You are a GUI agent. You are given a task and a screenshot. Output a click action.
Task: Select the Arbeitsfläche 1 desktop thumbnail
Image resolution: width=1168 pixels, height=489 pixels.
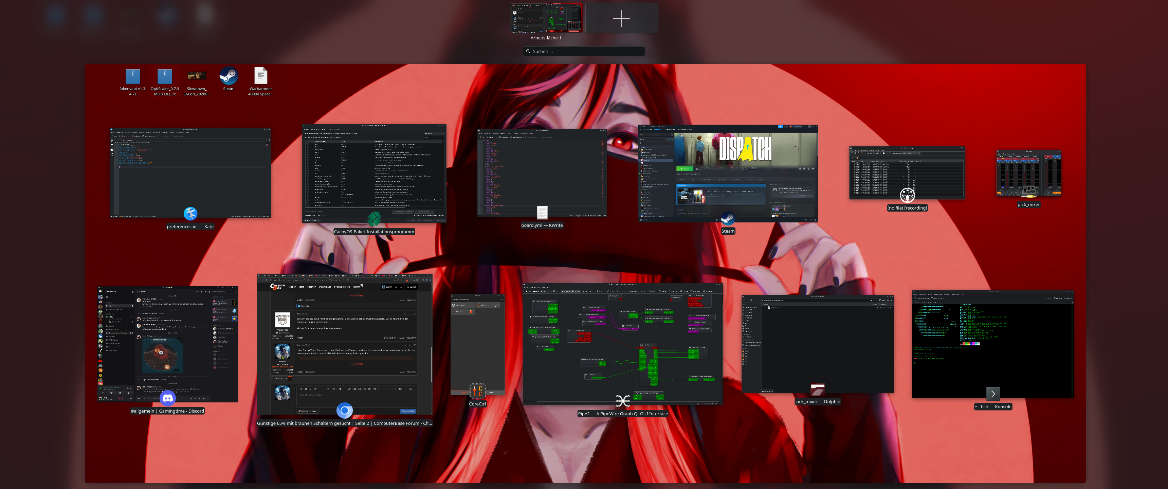point(546,18)
